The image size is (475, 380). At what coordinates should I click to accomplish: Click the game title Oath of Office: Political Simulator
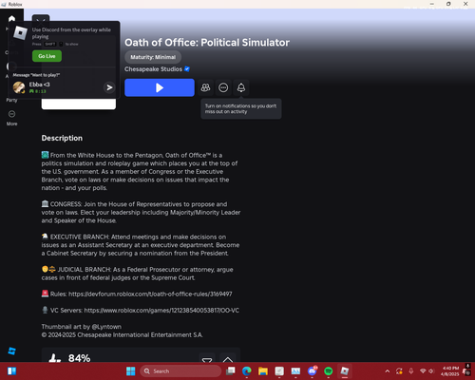point(207,43)
